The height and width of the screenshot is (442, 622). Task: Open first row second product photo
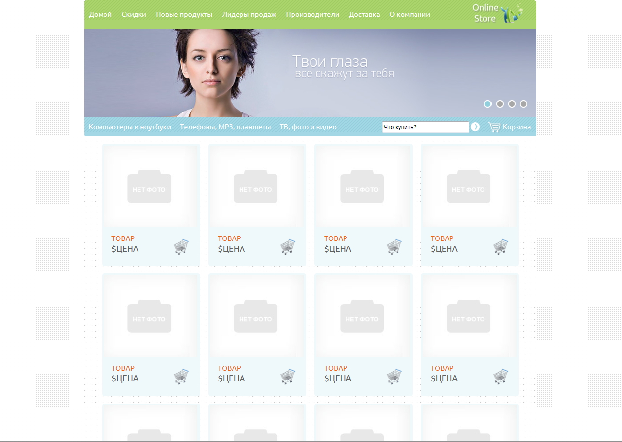(256, 187)
